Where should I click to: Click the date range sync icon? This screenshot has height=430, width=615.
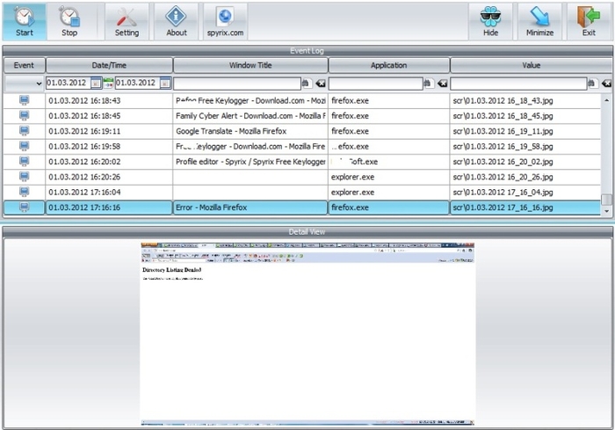click(x=108, y=83)
